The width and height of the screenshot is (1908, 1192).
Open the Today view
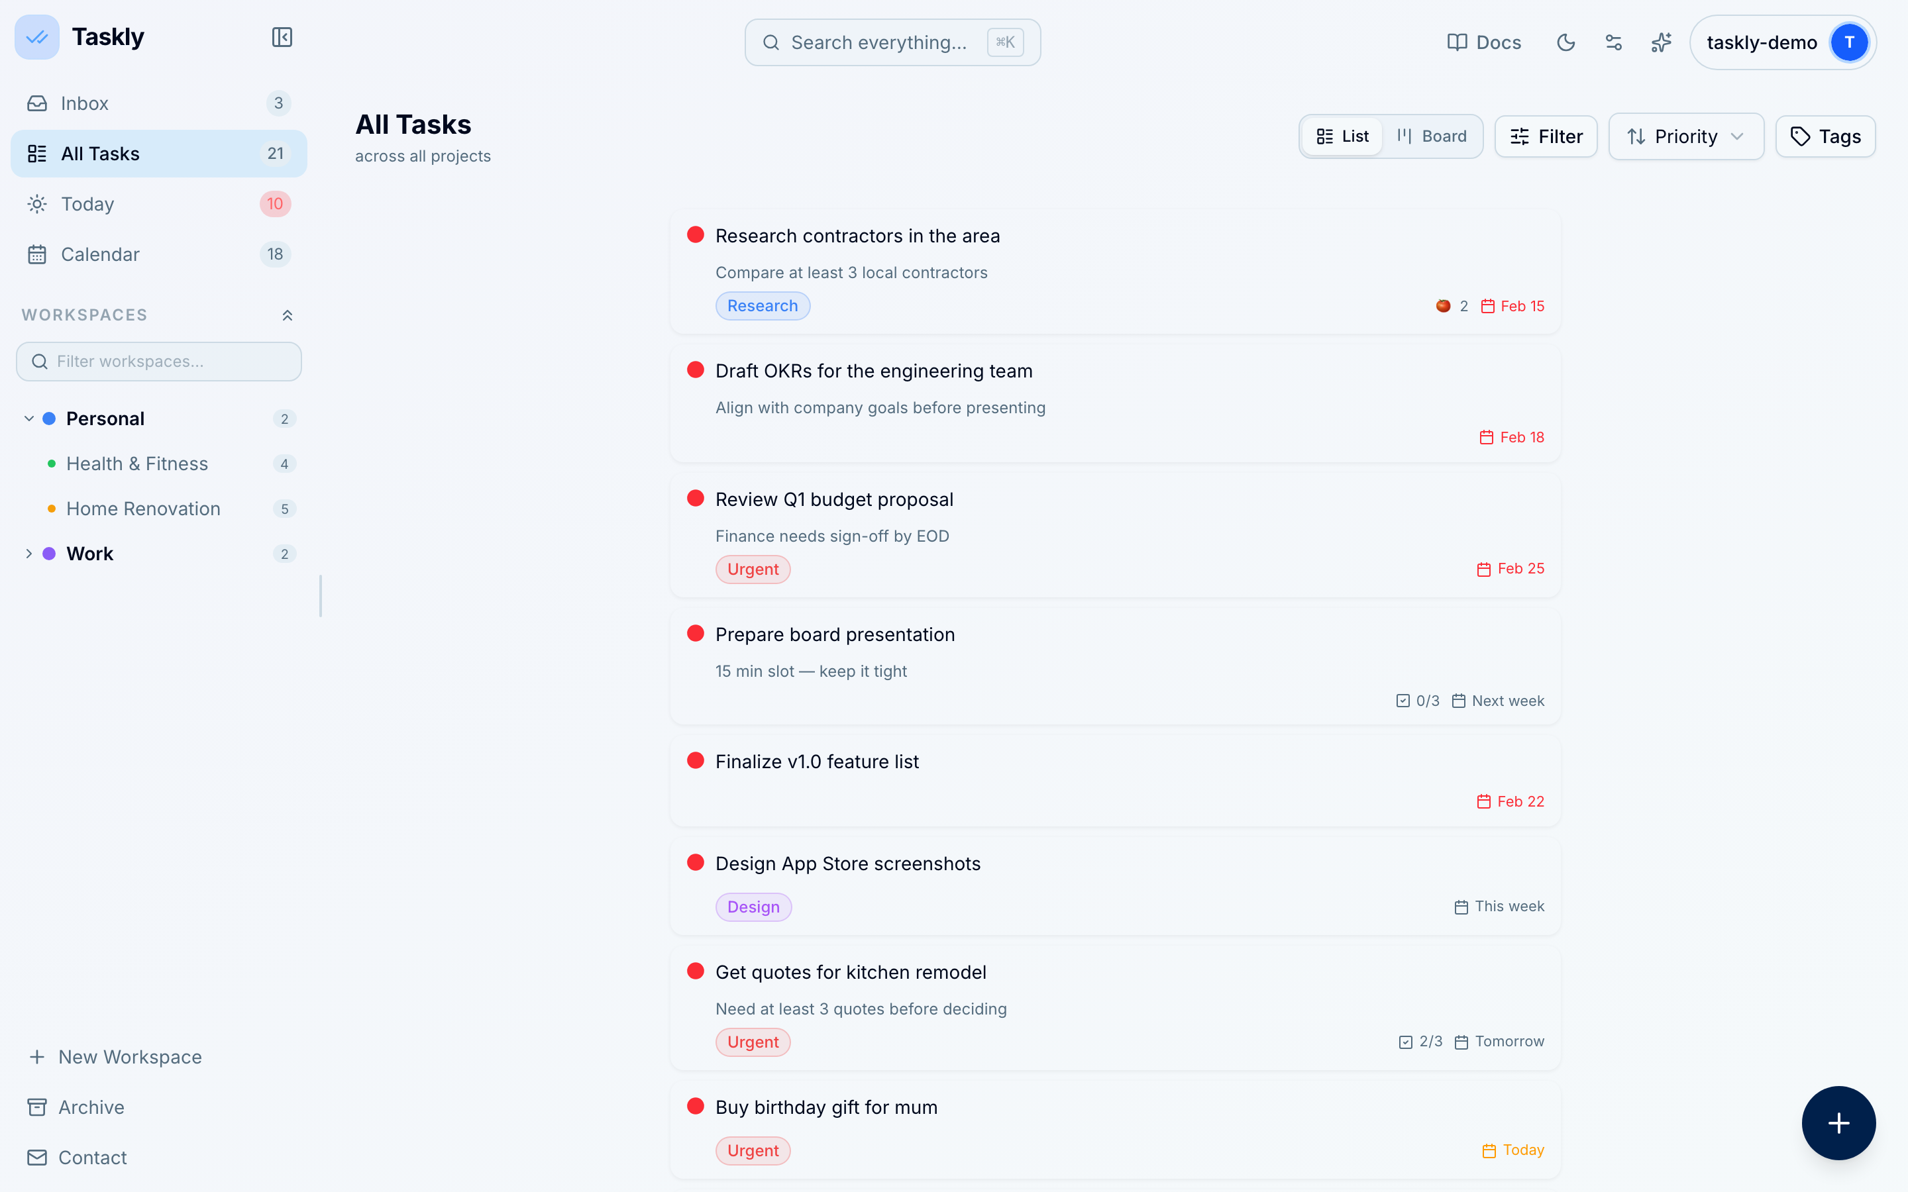[x=87, y=204]
